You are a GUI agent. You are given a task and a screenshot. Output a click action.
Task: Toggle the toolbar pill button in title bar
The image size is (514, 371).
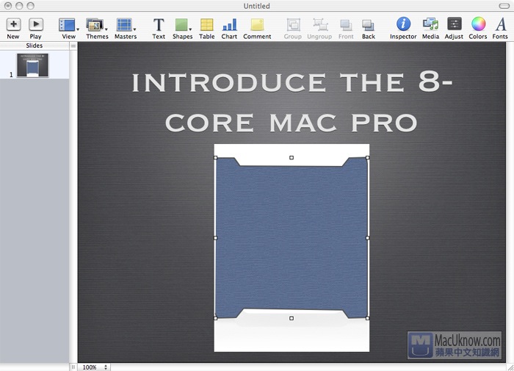tap(504, 6)
